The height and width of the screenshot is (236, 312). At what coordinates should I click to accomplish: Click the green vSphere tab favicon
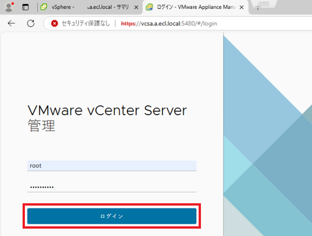(x=44, y=7)
